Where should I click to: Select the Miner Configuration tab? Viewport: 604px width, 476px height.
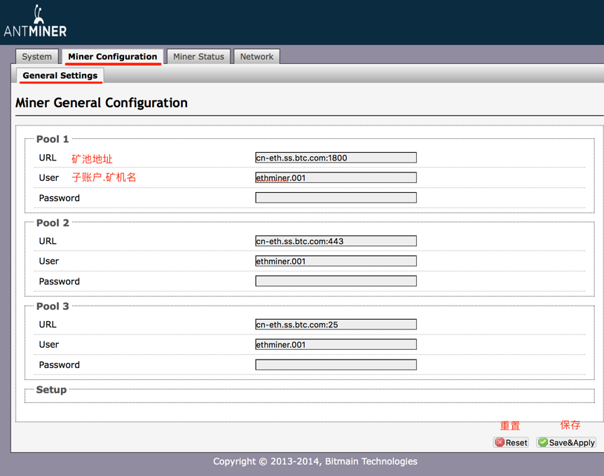(113, 57)
